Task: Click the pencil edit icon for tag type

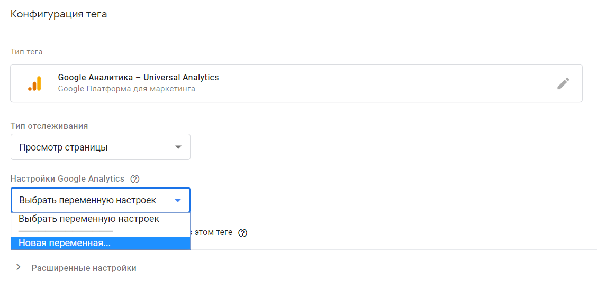Action: pyautogui.click(x=563, y=83)
